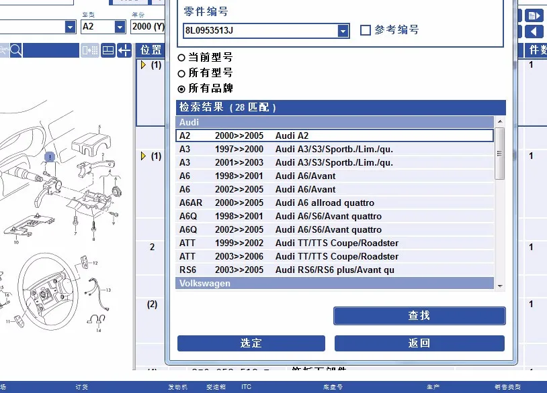Select the A3 2001>>2003 result row

(x=335, y=162)
